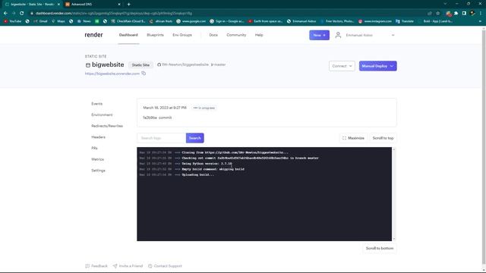Viewport: 486px width, 273px height.
Task: Open Invite a Friend link
Action: tap(128, 266)
